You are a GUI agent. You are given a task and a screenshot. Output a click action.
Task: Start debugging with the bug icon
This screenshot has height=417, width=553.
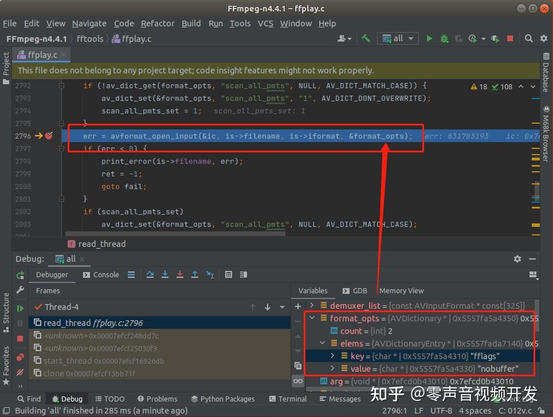(x=444, y=38)
